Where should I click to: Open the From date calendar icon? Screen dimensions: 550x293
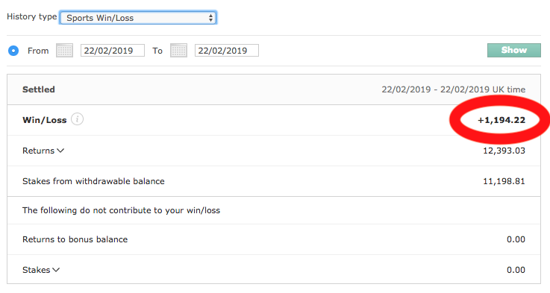point(64,51)
